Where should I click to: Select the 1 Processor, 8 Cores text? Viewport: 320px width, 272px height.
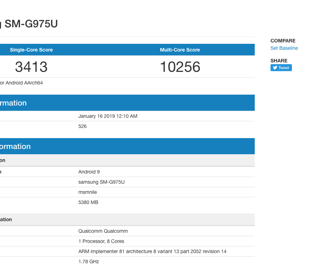(101, 241)
